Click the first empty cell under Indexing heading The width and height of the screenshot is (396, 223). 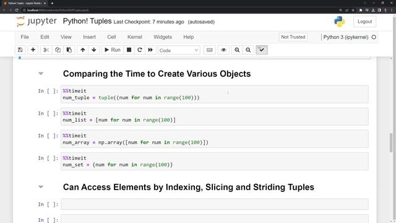click(x=215, y=204)
